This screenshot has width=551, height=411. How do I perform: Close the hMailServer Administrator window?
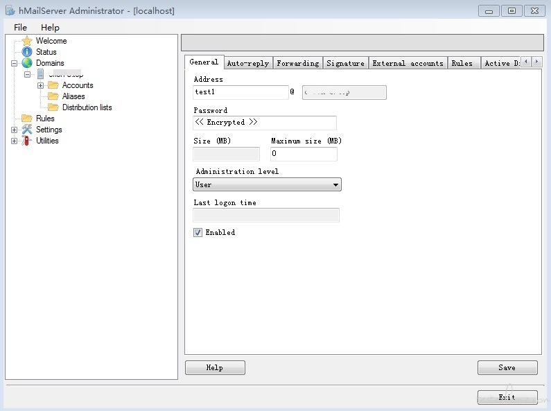534,11
